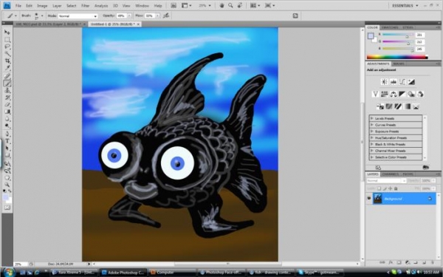Screen dimensions: 443x277
Task: Open the brush Mode dropdown
Action: point(78,16)
